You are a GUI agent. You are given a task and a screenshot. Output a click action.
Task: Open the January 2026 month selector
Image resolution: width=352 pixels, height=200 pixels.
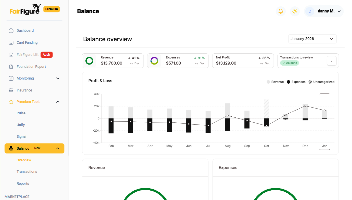(312, 39)
